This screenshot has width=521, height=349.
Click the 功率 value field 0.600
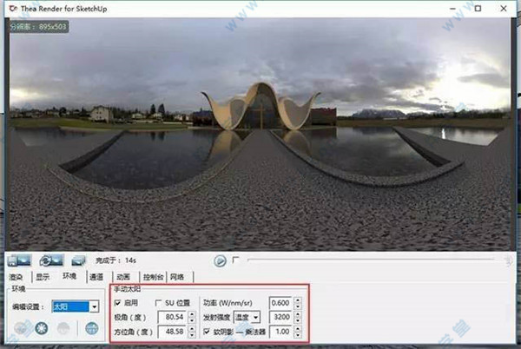pos(280,302)
